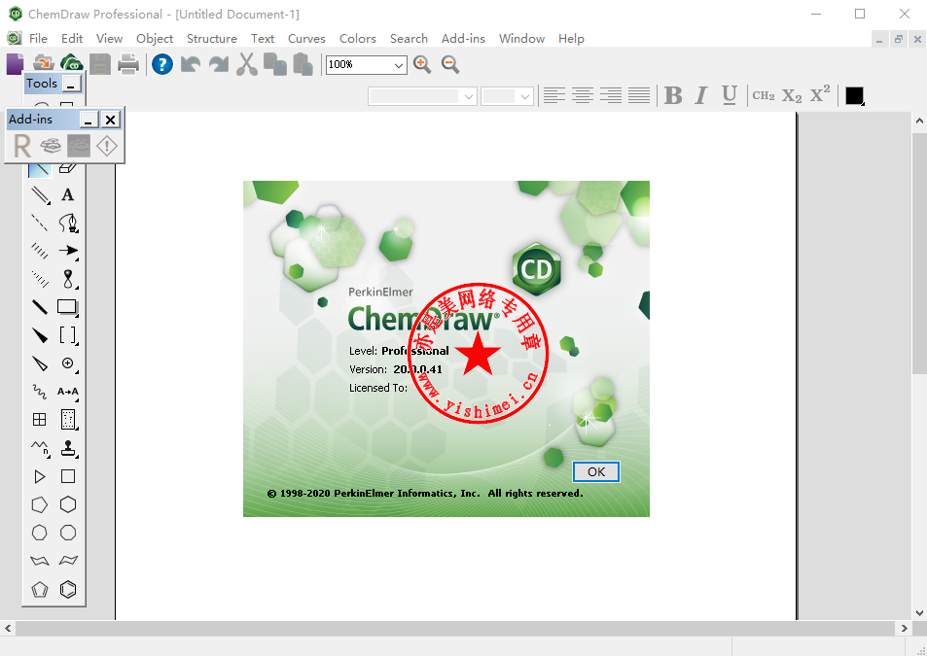The height and width of the screenshot is (656, 927).
Task: Toggle italic text formatting
Action: pos(701,95)
